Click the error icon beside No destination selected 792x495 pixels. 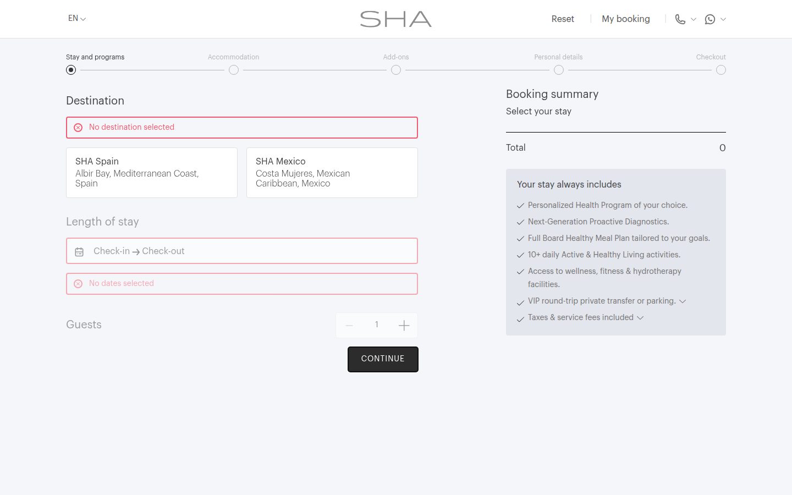78,128
